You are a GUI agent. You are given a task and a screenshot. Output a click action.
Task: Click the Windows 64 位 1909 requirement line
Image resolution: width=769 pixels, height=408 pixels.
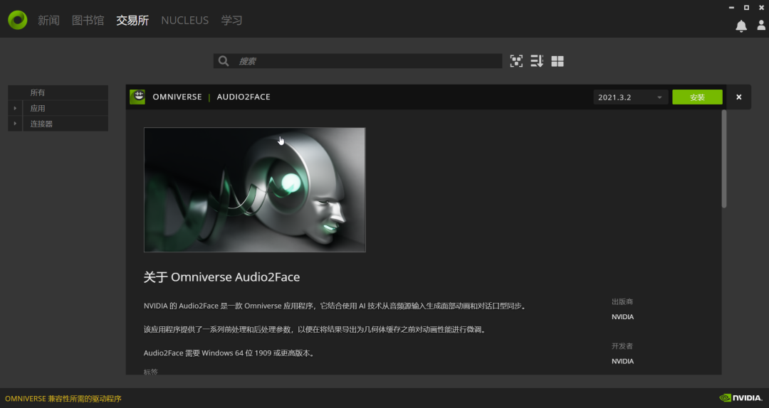(229, 353)
